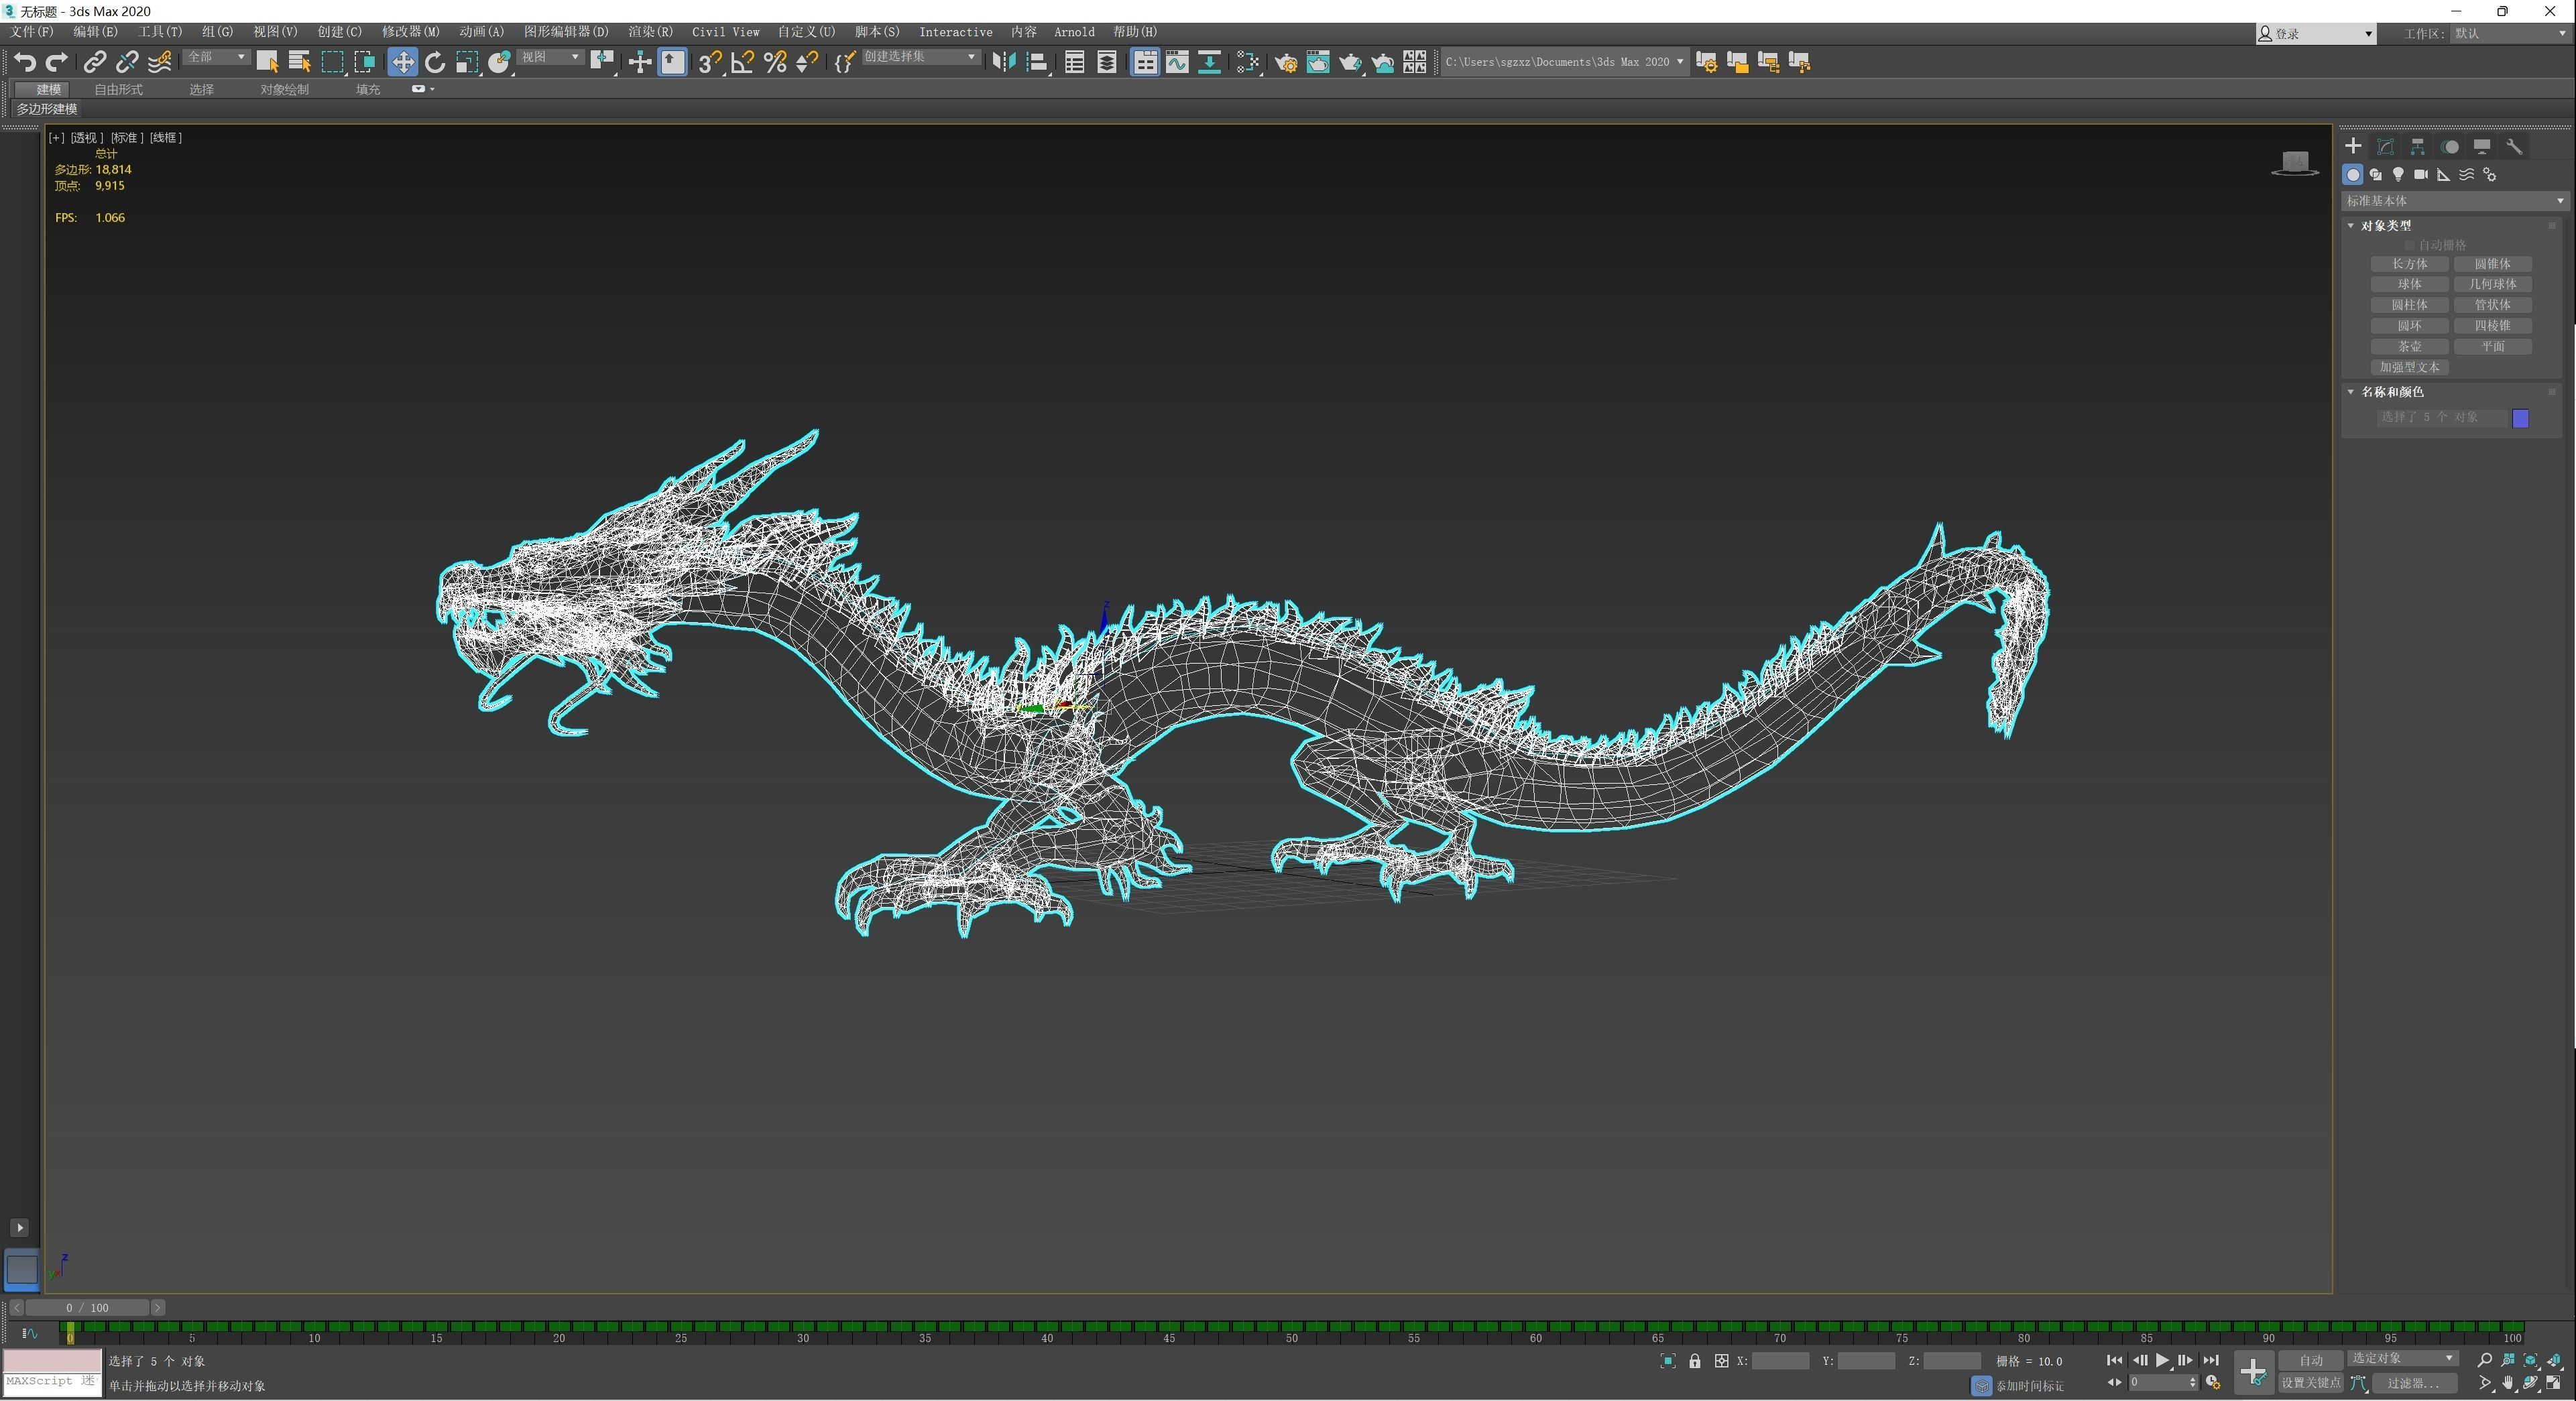Open the 标准基本体 category dropdown

[x=2455, y=201]
